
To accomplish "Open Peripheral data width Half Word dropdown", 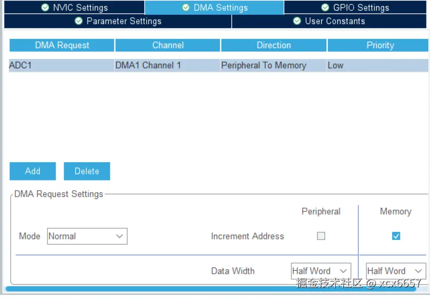I will [321, 271].
